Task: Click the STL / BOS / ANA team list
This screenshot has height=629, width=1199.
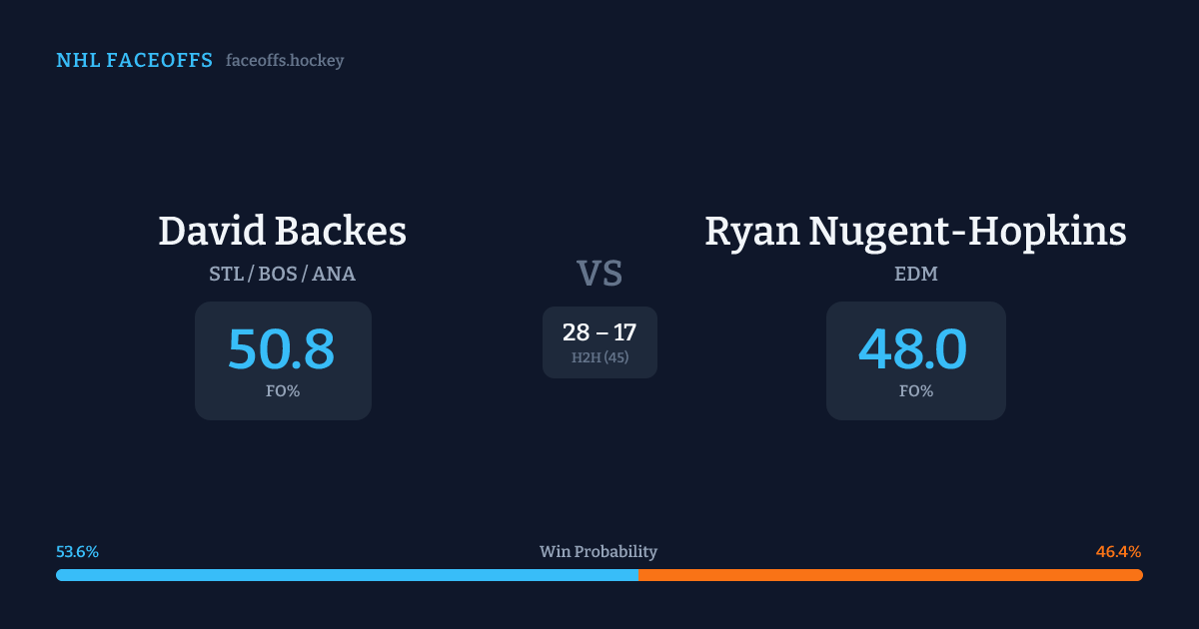Action: point(282,274)
